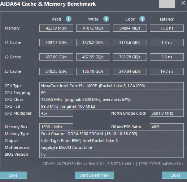Select Memory read value 42379 MB/s
187x182 pixels.
(x=56, y=28)
